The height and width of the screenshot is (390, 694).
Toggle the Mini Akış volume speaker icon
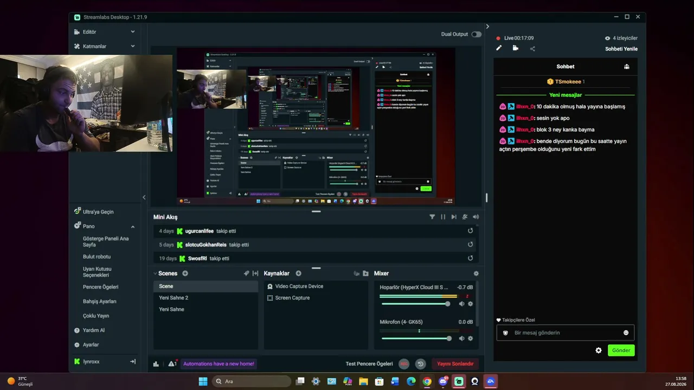click(x=475, y=217)
